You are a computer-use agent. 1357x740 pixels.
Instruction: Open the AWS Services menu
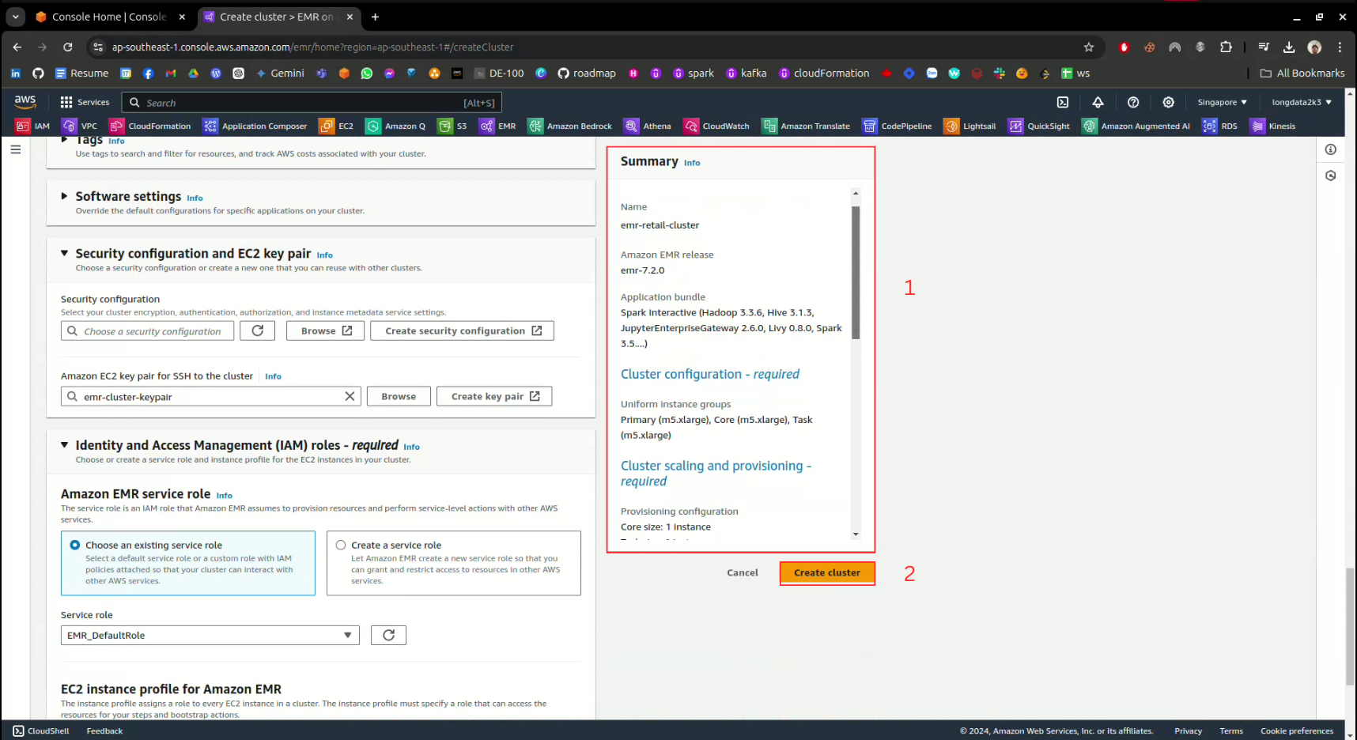tap(85, 103)
